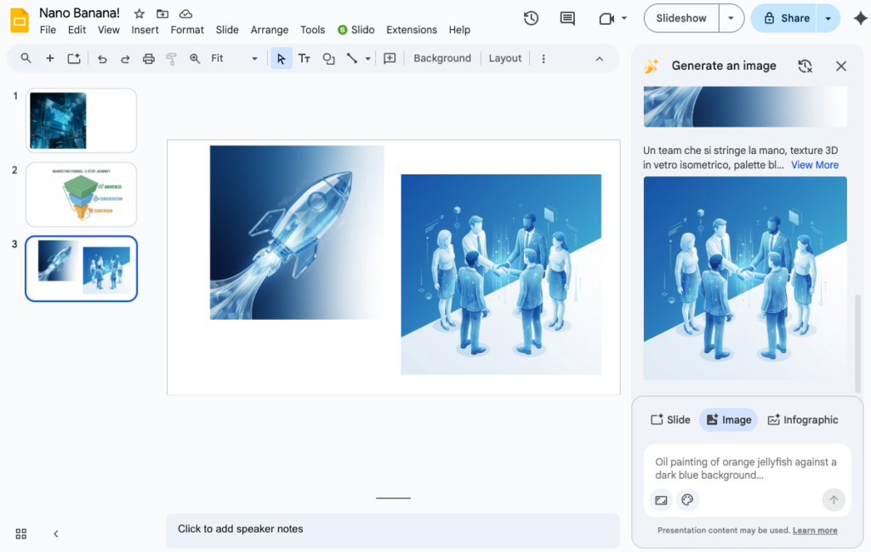
Task: Switch generation mode to Slide
Action: [670, 419]
